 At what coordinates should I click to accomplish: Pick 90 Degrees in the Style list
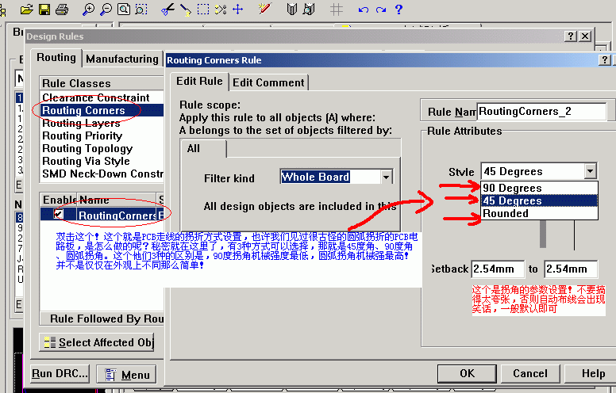coord(512,188)
